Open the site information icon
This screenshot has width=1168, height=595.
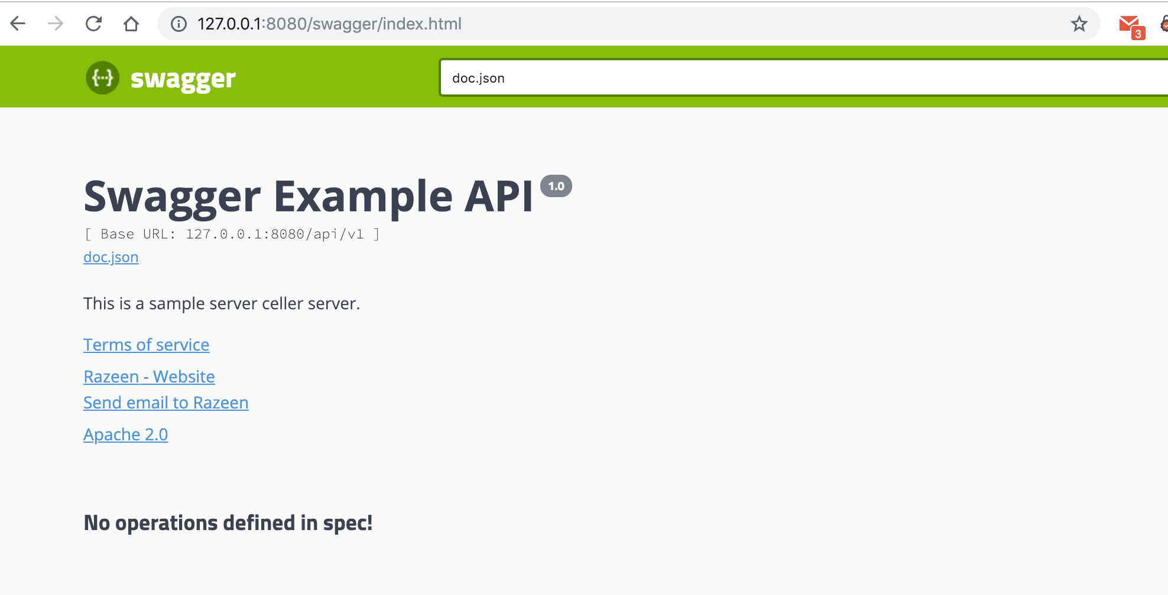pos(179,24)
